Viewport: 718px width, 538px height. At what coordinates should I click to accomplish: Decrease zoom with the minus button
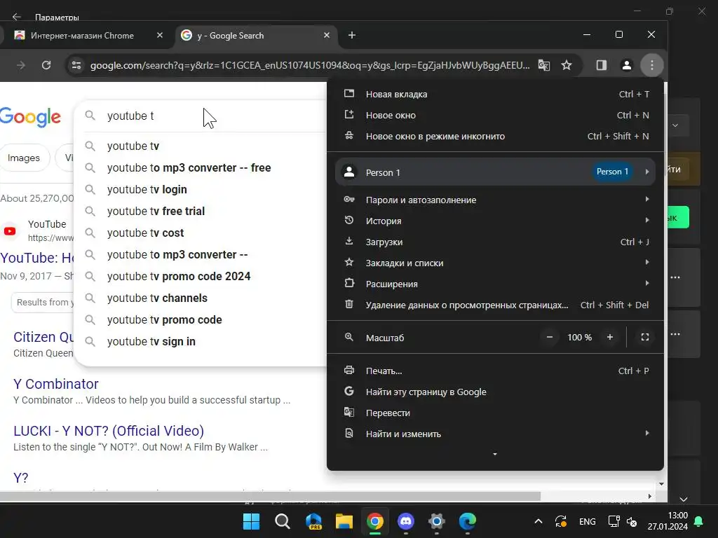pyautogui.click(x=550, y=337)
